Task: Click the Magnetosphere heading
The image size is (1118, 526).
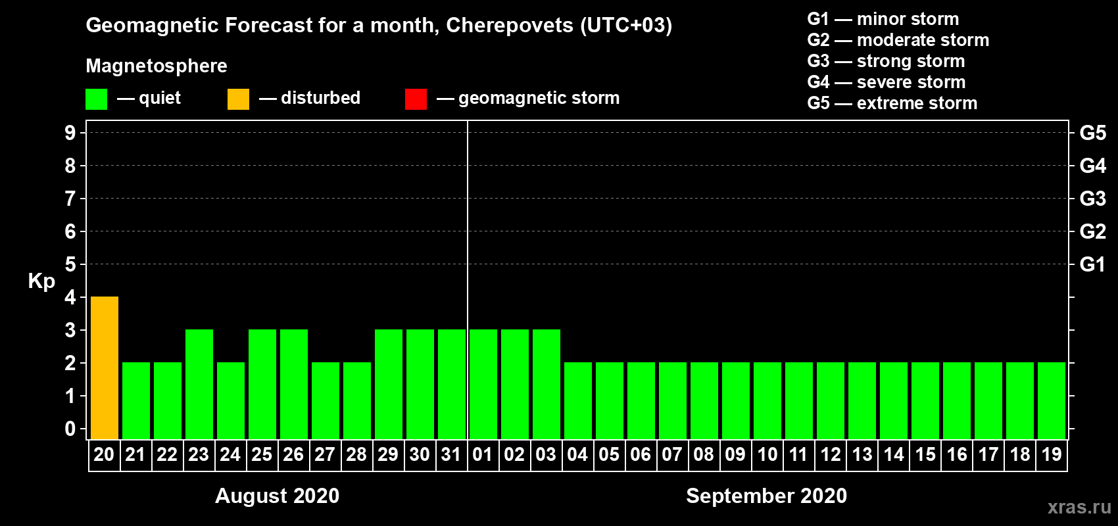Action: point(157,66)
